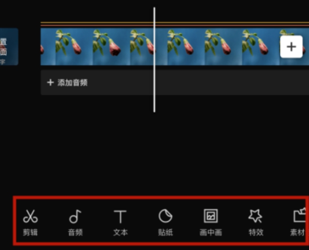309x250 pixels.
Task: Select the first full flower frame in strip
Action: click(x=74, y=47)
